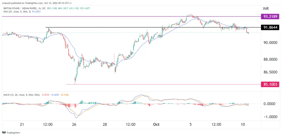Image resolution: width=282 pixels, height=136 pixels.
Task: Click the 12:00 label between 28 and Oct
Action: point(131,124)
